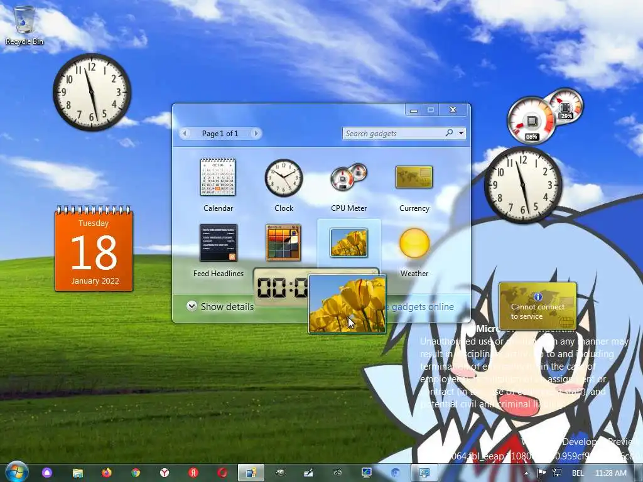643x482 pixels.
Task: Click the analog clock gadget below CPU meter
Action: coord(523,185)
